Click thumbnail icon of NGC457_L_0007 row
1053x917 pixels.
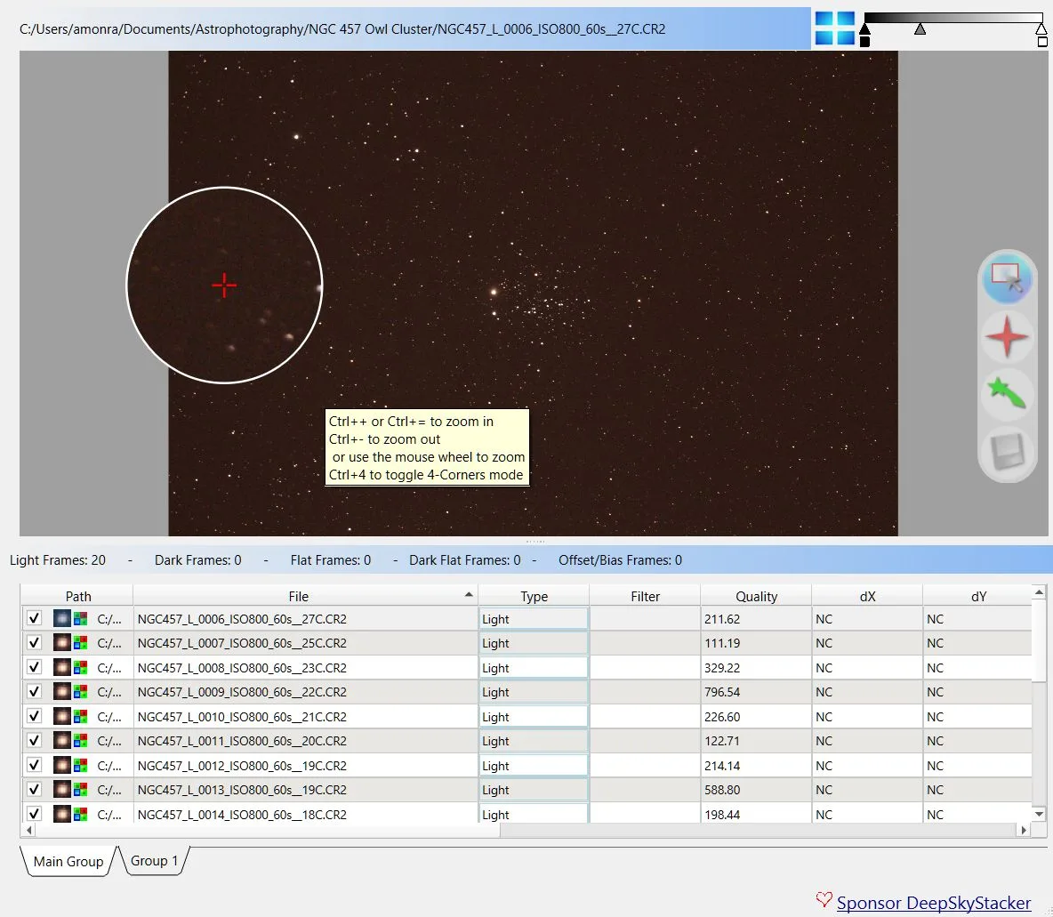click(x=61, y=643)
